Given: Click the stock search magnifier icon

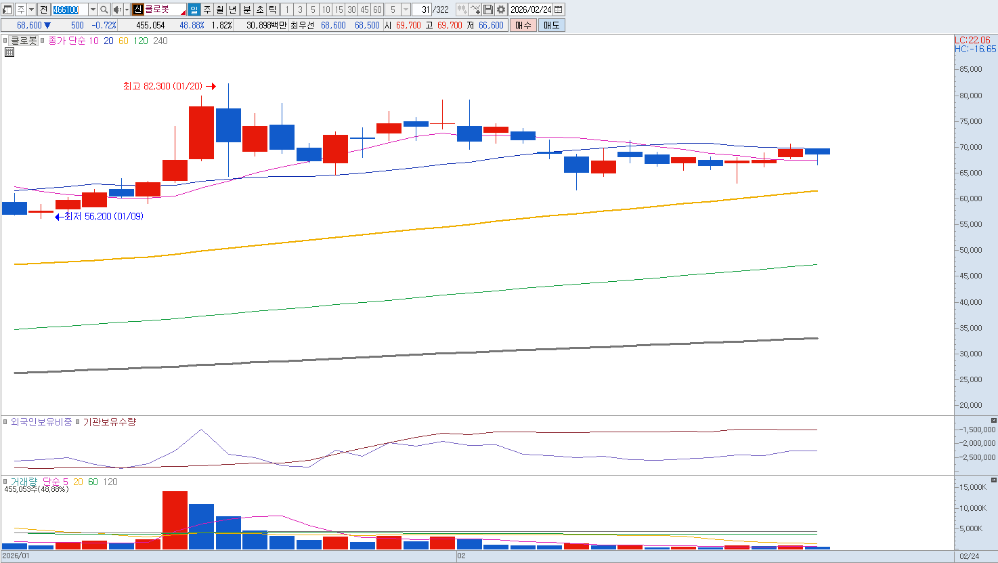Looking at the screenshot, I should point(104,9).
